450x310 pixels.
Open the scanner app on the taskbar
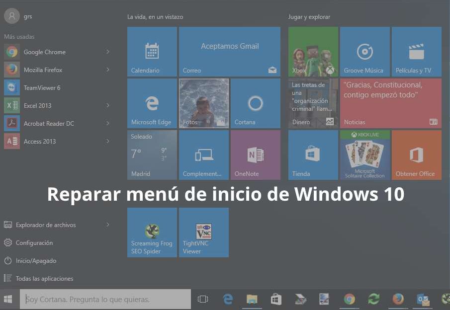[300, 299]
